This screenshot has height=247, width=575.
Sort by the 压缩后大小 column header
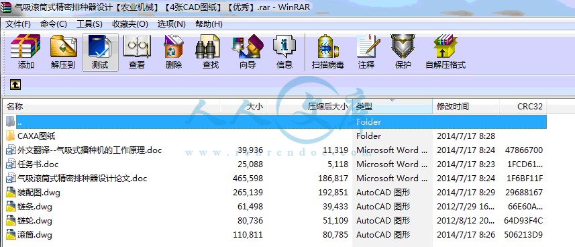pyautogui.click(x=309, y=107)
